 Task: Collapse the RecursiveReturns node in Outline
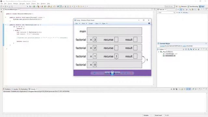click(159, 52)
